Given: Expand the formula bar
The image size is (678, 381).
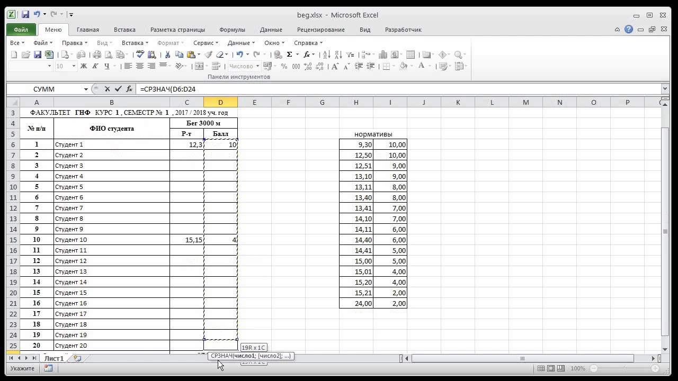Looking at the screenshot, I should (x=665, y=89).
